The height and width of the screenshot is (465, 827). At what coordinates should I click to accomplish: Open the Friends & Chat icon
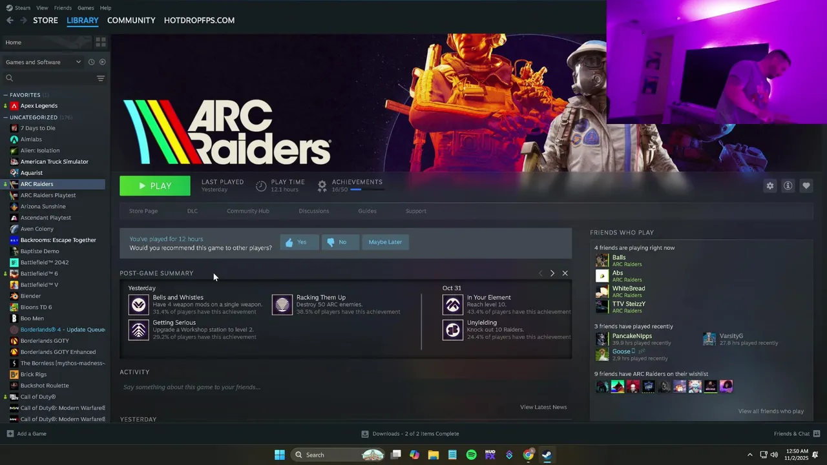(x=817, y=433)
